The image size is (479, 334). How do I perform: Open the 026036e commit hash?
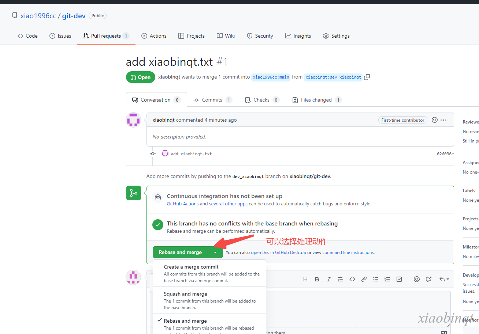click(445, 154)
